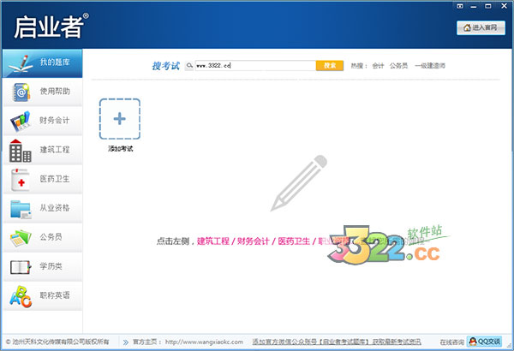Switch to the 财务会计 category label
Image resolution: width=514 pixels, height=351 pixels.
tap(55, 120)
